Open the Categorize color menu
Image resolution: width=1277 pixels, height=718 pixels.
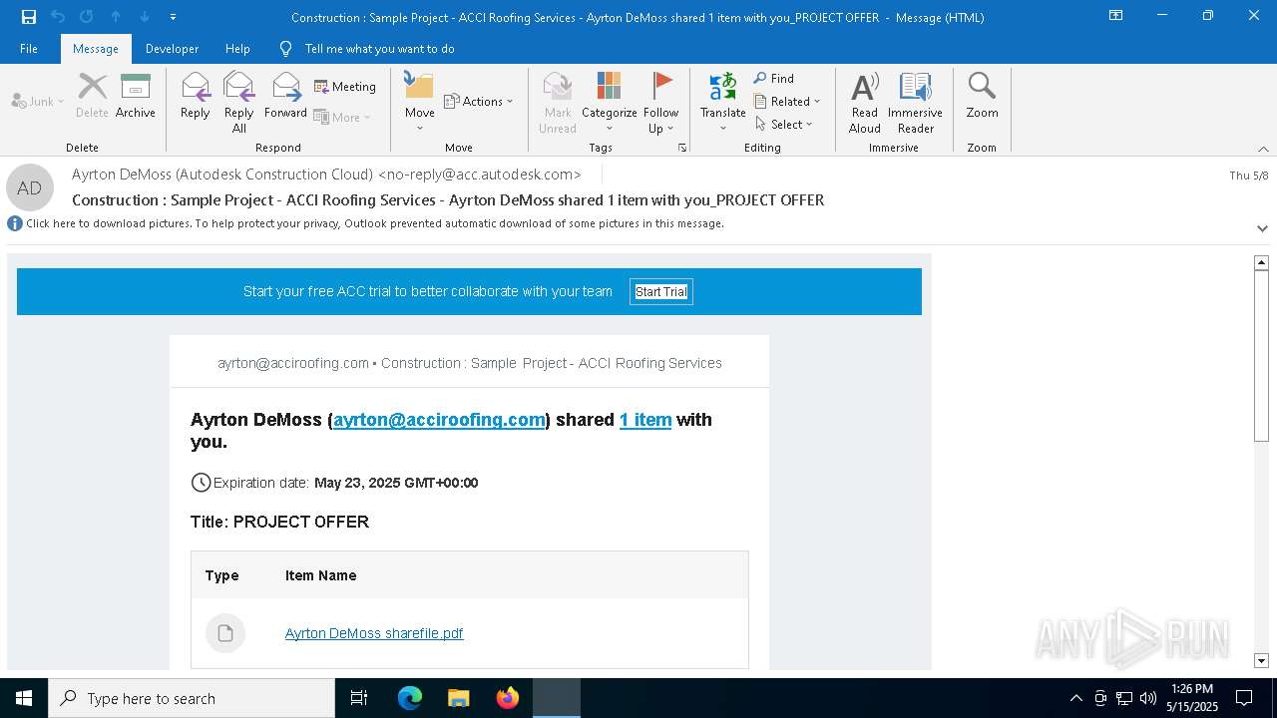tap(610, 103)
